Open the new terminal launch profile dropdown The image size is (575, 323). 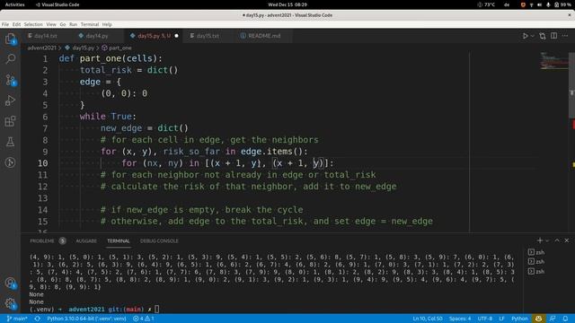click(x=547, y=240)
